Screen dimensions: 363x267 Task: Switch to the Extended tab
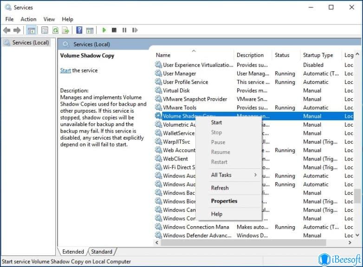73,252
